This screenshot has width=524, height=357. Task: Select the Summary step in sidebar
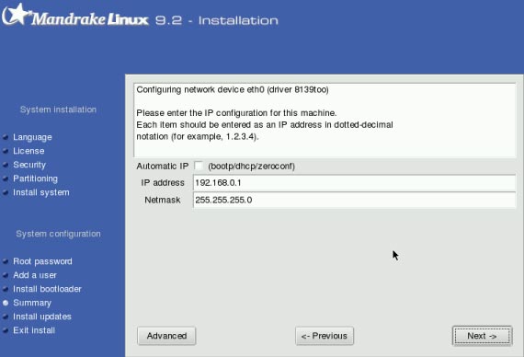coord(32,303)
